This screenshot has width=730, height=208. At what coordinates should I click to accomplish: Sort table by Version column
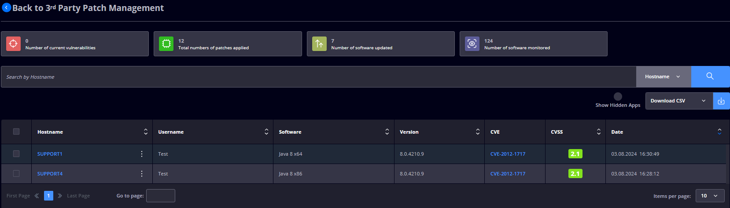coord(478,132)
